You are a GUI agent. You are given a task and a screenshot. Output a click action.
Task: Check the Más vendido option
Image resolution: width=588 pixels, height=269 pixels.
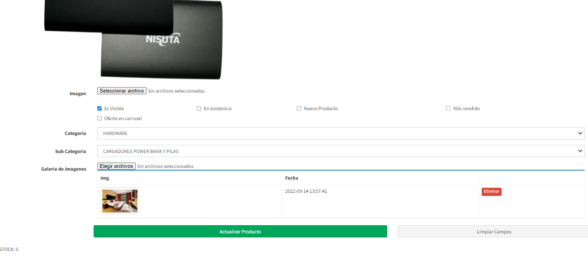pos(448,108)
